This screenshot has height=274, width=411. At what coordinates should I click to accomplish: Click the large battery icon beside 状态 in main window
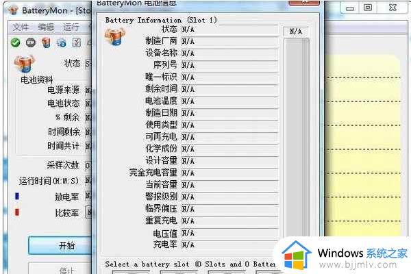pyautogui.click(x=24, y=64)
